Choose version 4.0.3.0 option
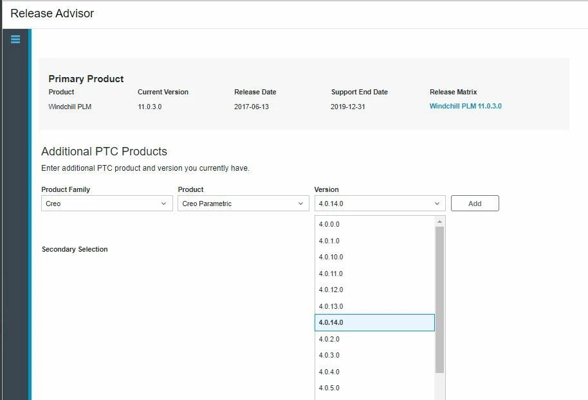The height and width of the screenshot is (400, 588). (374, 355)
